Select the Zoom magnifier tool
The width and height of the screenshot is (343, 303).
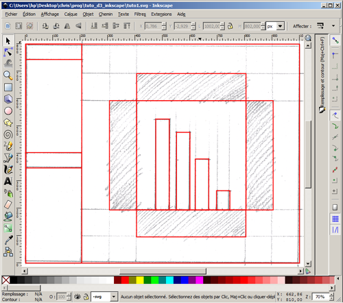pyautogui.click(x=8, y=75)
